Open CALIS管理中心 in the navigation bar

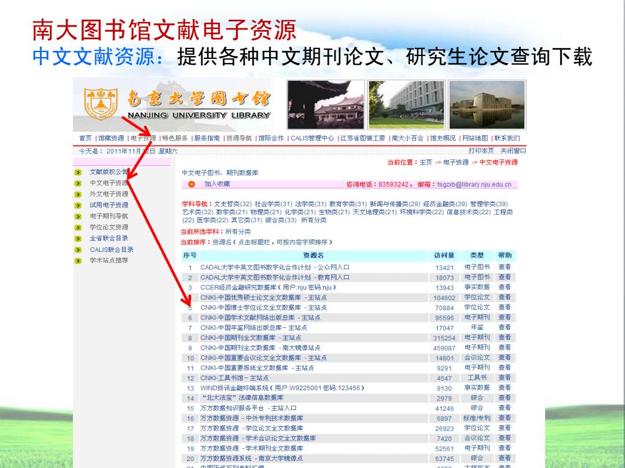[x=312, y=138]
